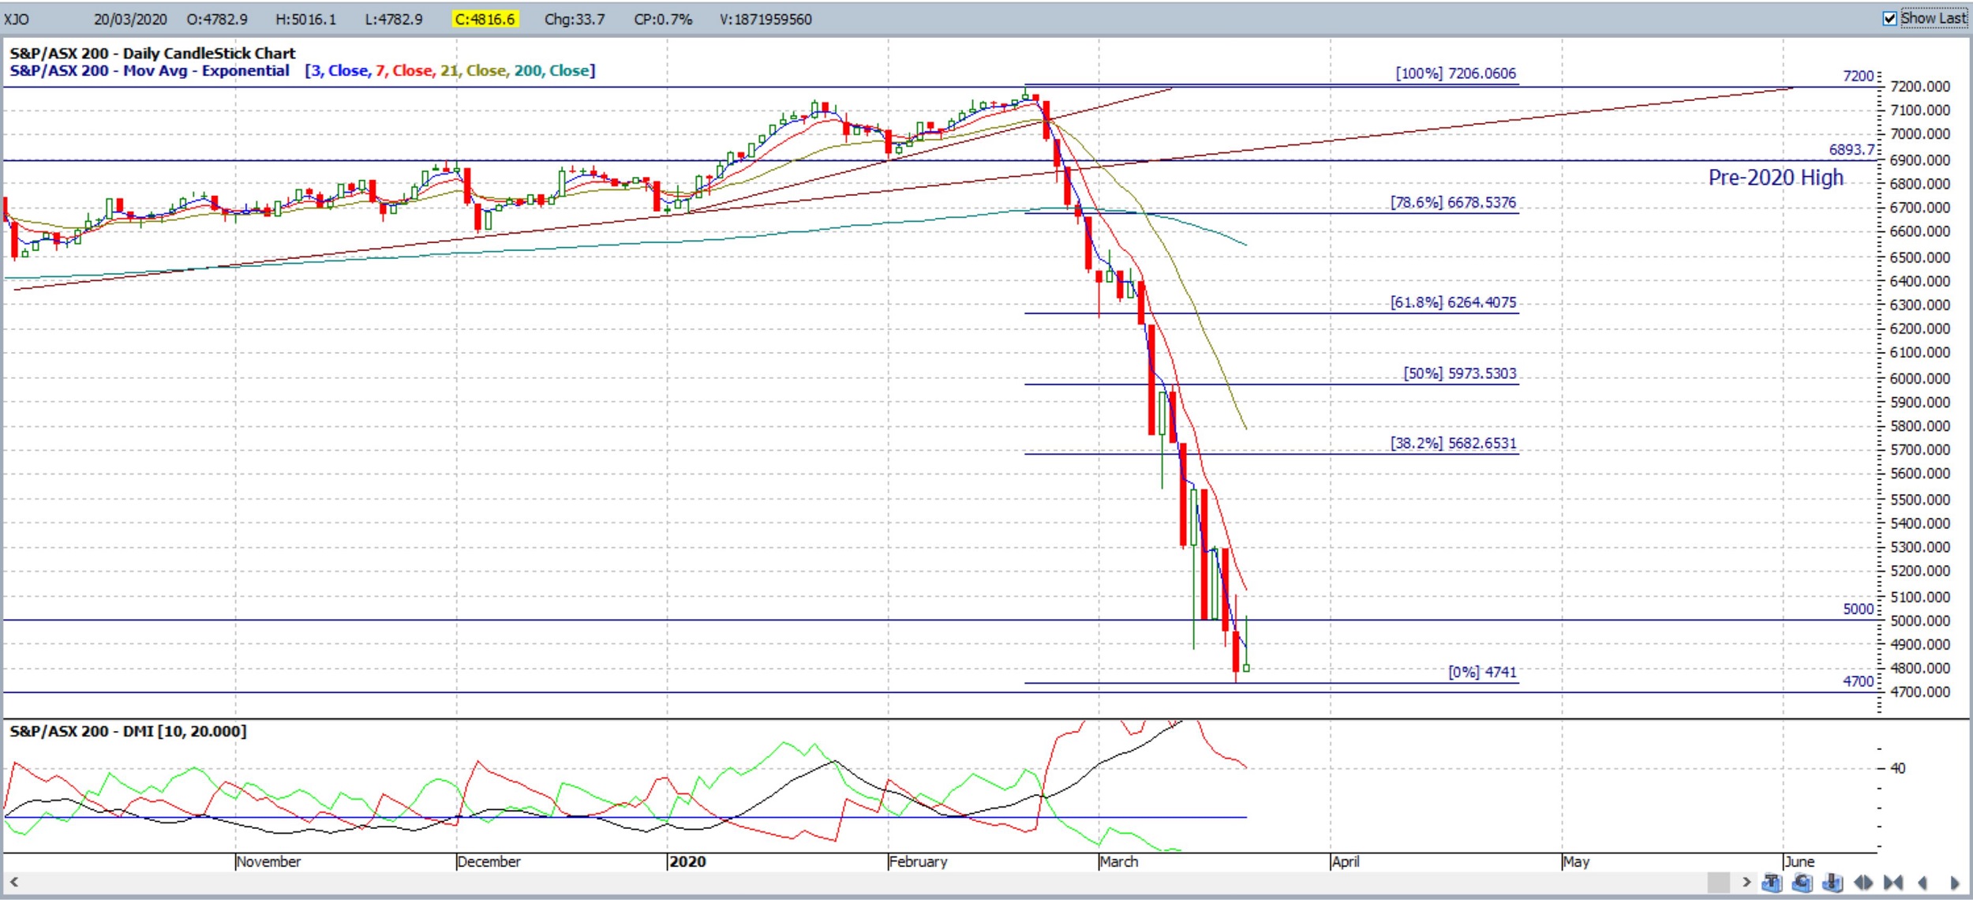
Task: Click the XJO ticker symbol in header
Action: tap(17, 19)
